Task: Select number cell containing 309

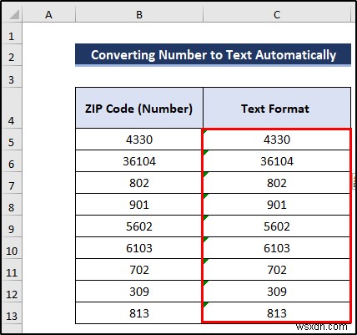Action: (x=139, y=292)
